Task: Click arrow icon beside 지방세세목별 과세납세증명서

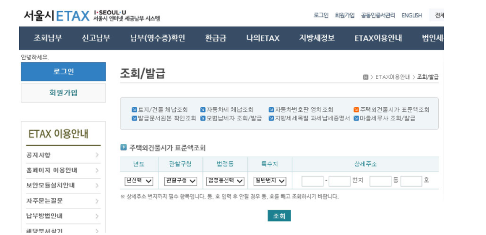Action: [272, 118]
